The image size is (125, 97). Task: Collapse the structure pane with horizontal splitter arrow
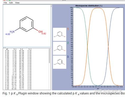pos(4,48)
